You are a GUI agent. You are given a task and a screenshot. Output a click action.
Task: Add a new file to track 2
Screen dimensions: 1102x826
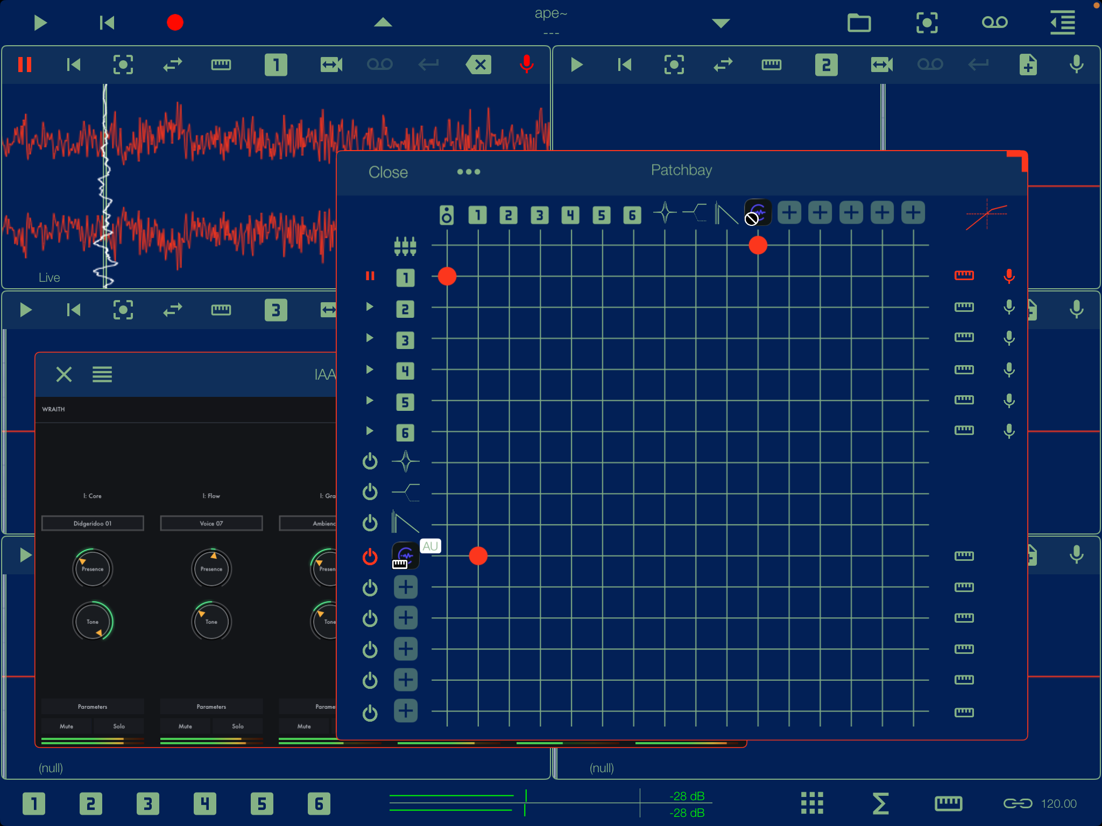tap(1028, 65)
